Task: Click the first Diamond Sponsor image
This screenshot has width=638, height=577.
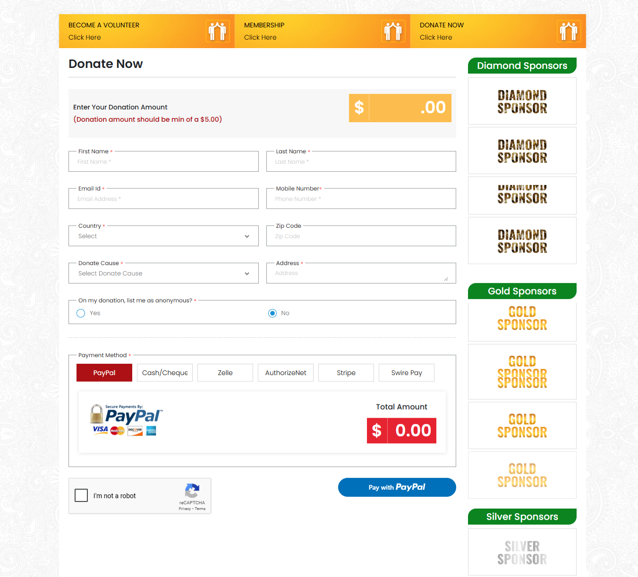Action: [x=522, y=101]
